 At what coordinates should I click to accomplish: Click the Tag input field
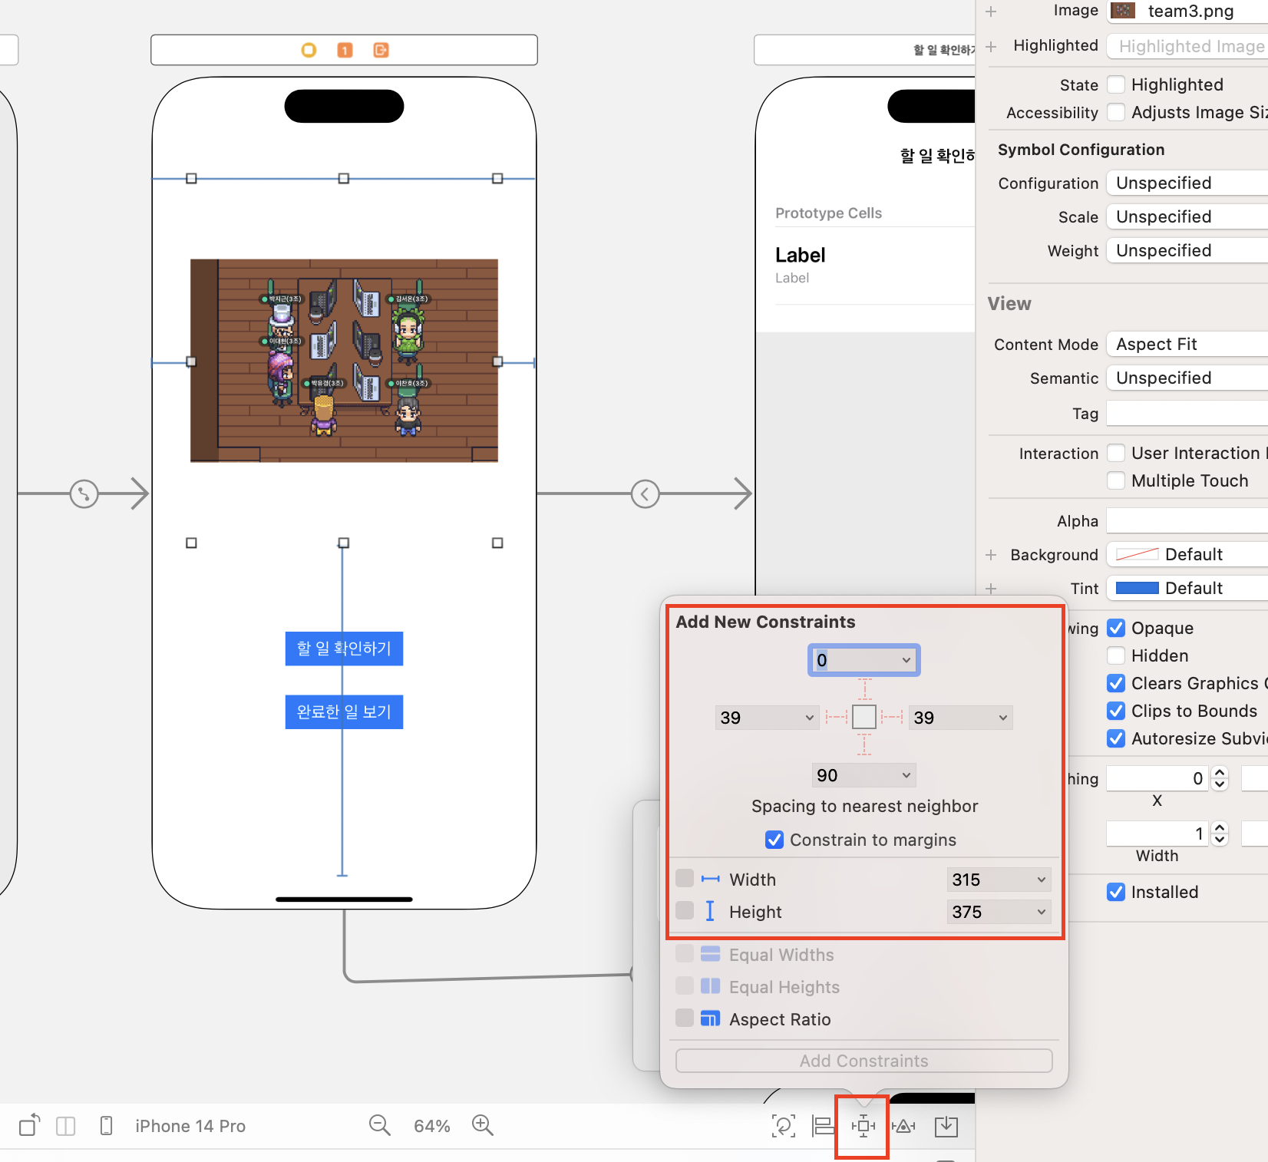pos(1187,413)
